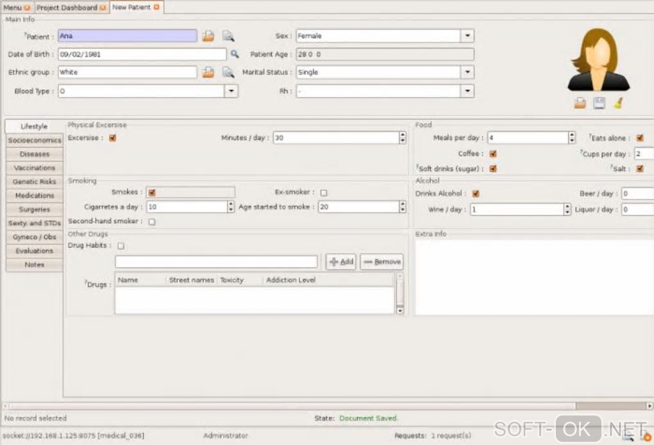
Task: Focus the Ethnic group field
Action: (x=127, y=72)
